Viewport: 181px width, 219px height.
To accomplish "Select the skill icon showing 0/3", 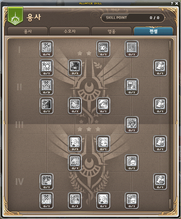I will pos(46,87).
